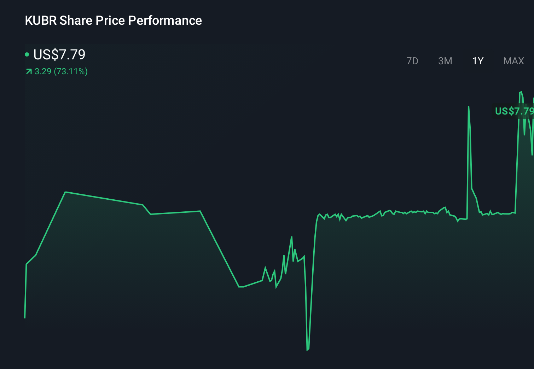Switch to the 3M view

pos(445,61)
